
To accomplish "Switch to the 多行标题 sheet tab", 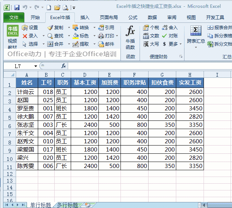I will [67, 205].
